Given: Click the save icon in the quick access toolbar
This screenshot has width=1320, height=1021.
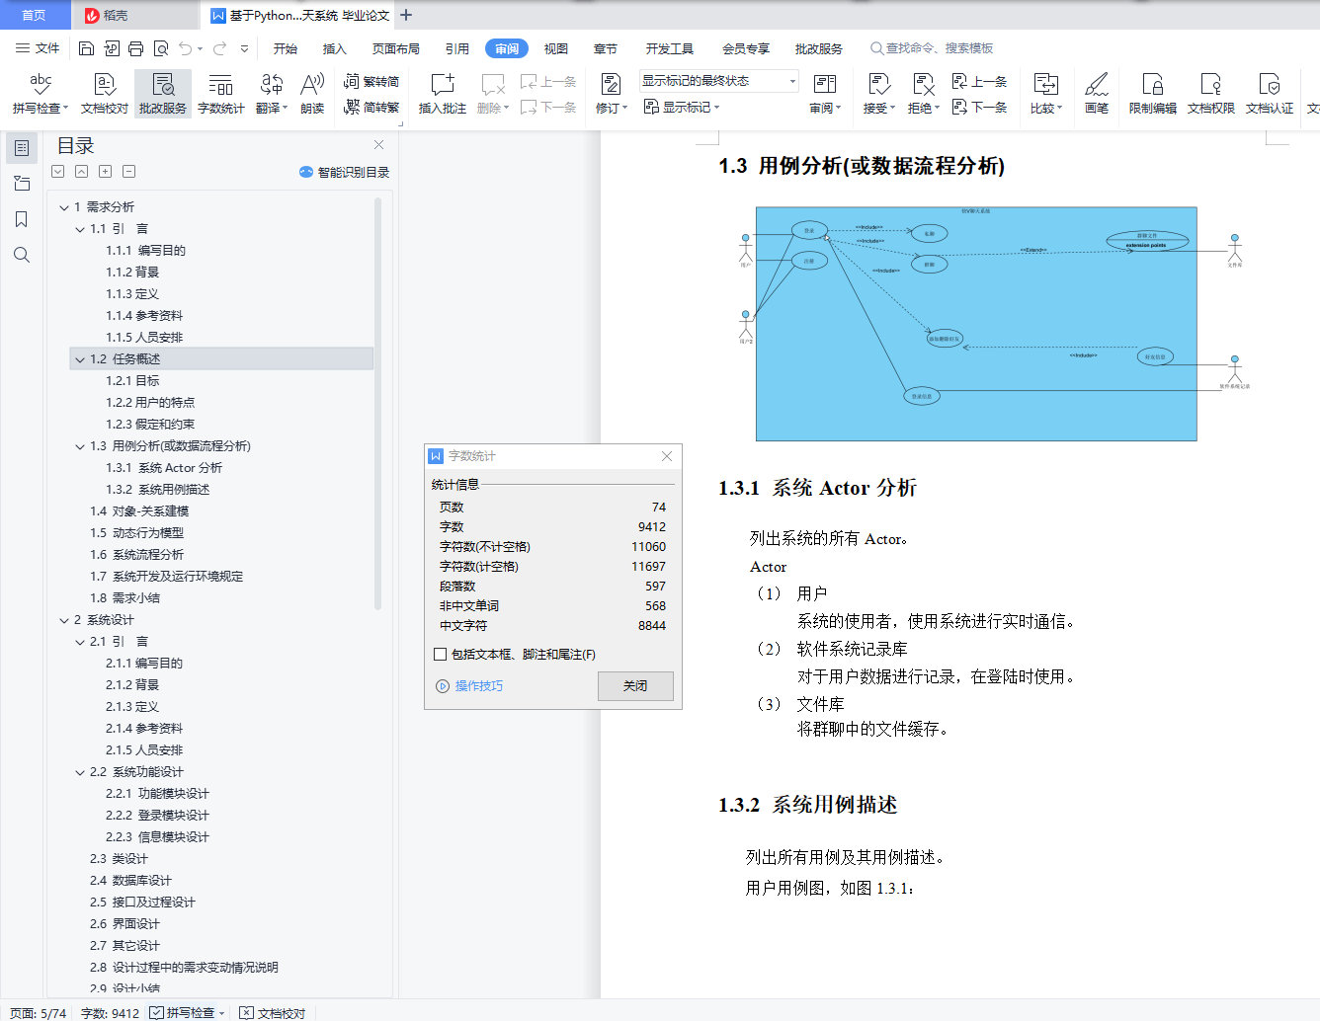Looking at the screenshot, I should click(86, 48).
